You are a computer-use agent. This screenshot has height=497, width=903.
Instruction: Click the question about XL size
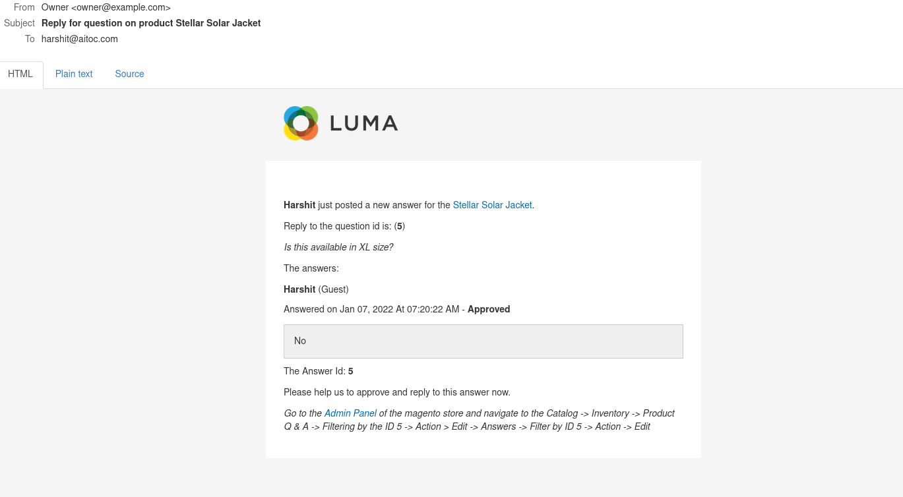[x=338, y=247]
